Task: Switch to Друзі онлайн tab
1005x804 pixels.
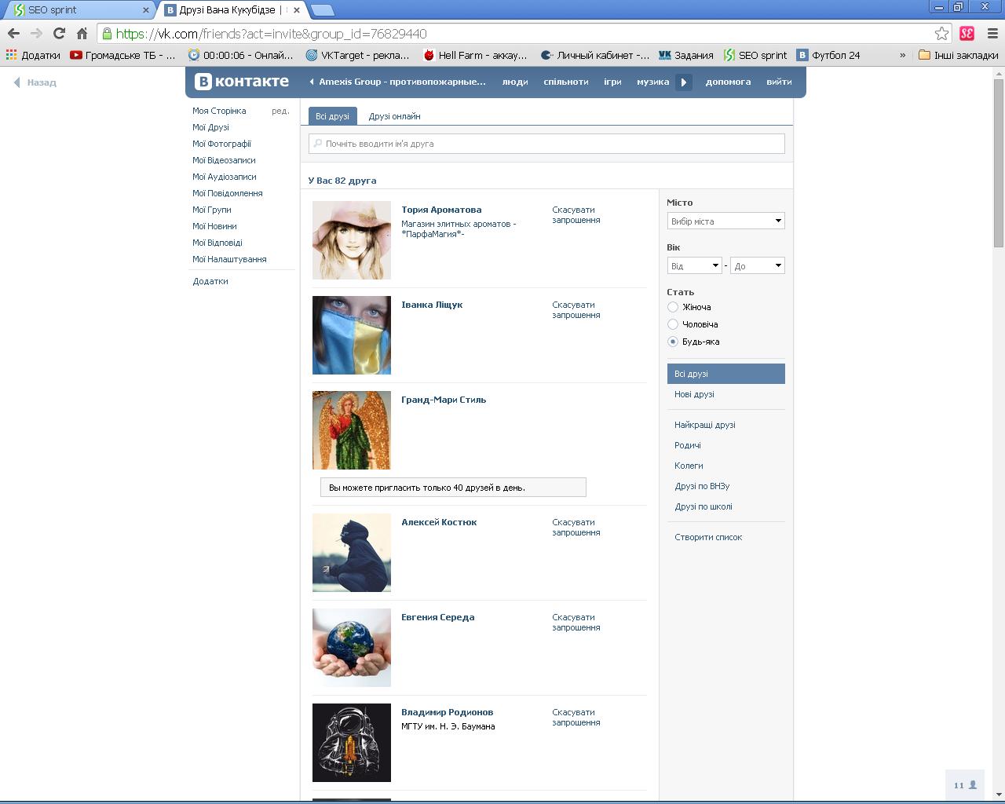Action: point(394,116)
